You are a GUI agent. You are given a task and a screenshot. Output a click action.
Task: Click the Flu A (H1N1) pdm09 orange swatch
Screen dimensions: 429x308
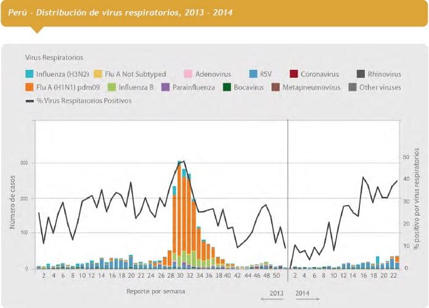pos(30,88)
